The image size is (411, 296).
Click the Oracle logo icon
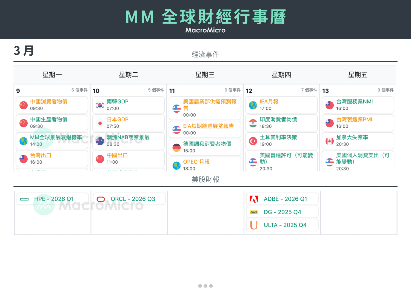click(x=101, y=199)
